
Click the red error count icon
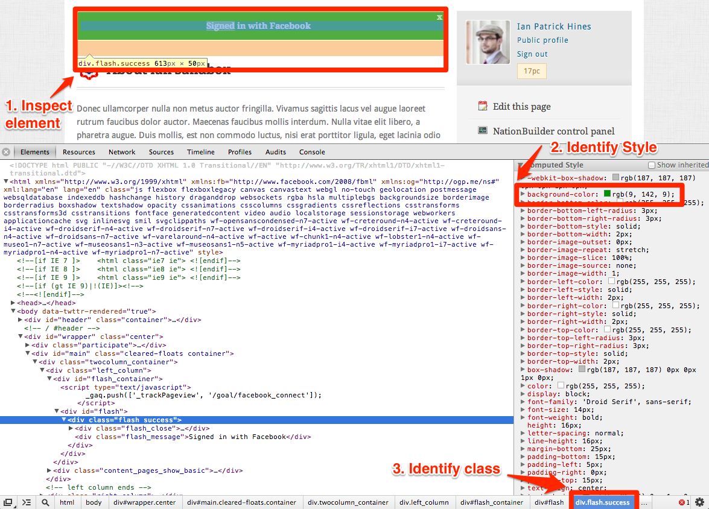(681, 502)
